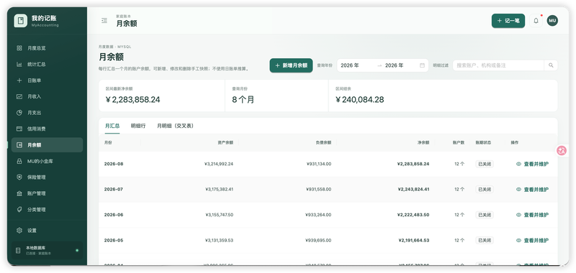This screenshot has width=576, height=273.
Task: Open 设置 in the sidebar
Action: coord(47,231)
